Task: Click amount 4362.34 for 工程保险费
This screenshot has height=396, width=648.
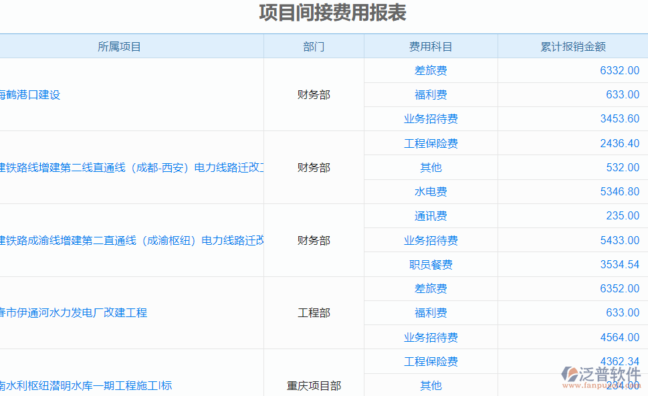Action: tap(620, 361)
